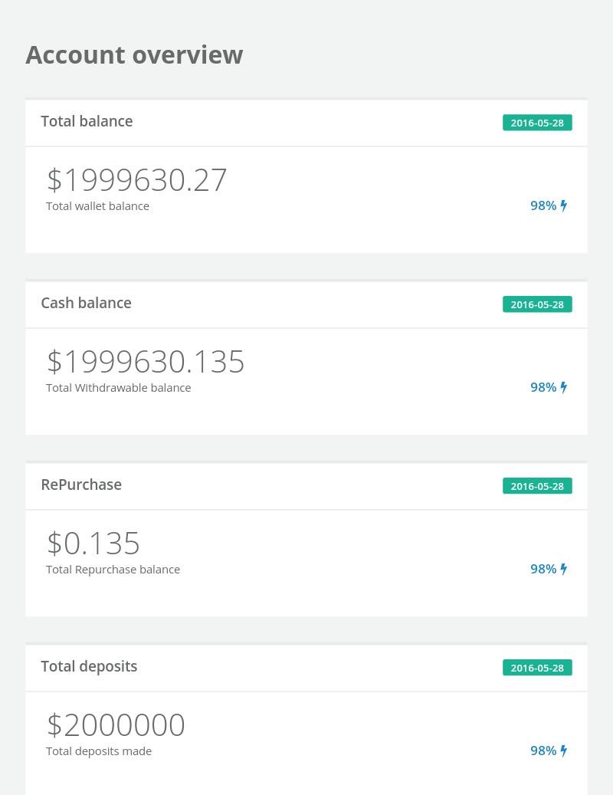Viewport: 613px width, 795px height.
Task: Click the Total Repurchase balance label
Action: pos(113,570)
